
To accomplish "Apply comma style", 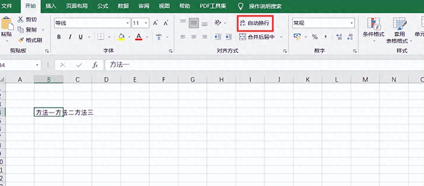I will pos(326,37).
